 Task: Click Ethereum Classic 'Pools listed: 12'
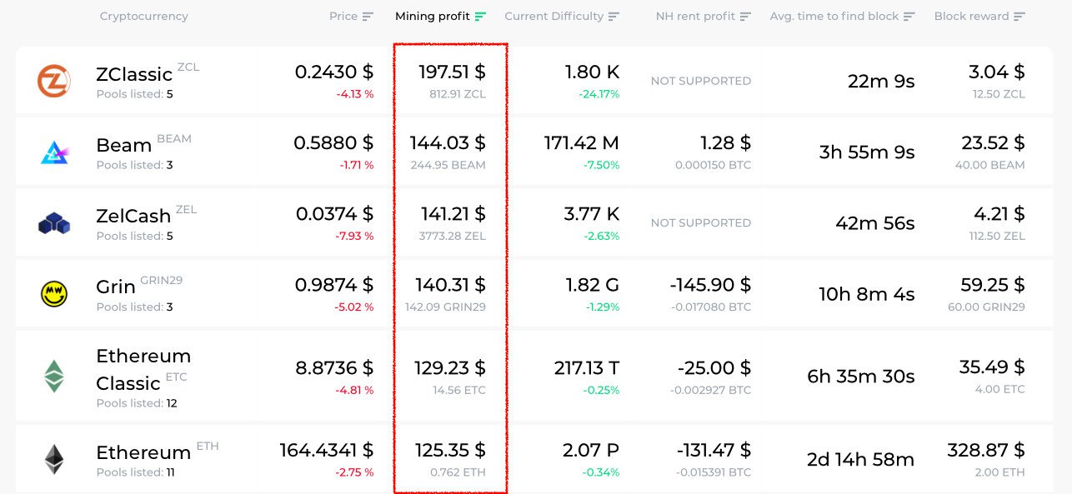(137, 403)
